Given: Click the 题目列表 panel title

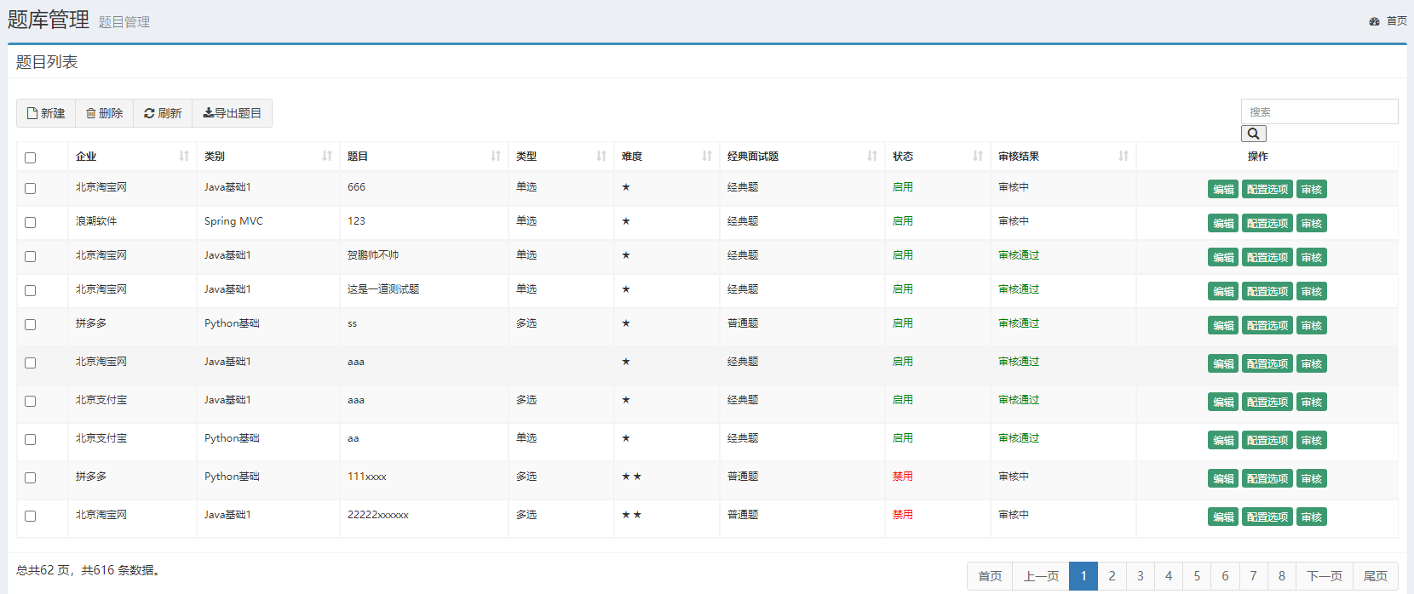Looking at the screenshot, I should pyautogui.click(x=47, y=62).
